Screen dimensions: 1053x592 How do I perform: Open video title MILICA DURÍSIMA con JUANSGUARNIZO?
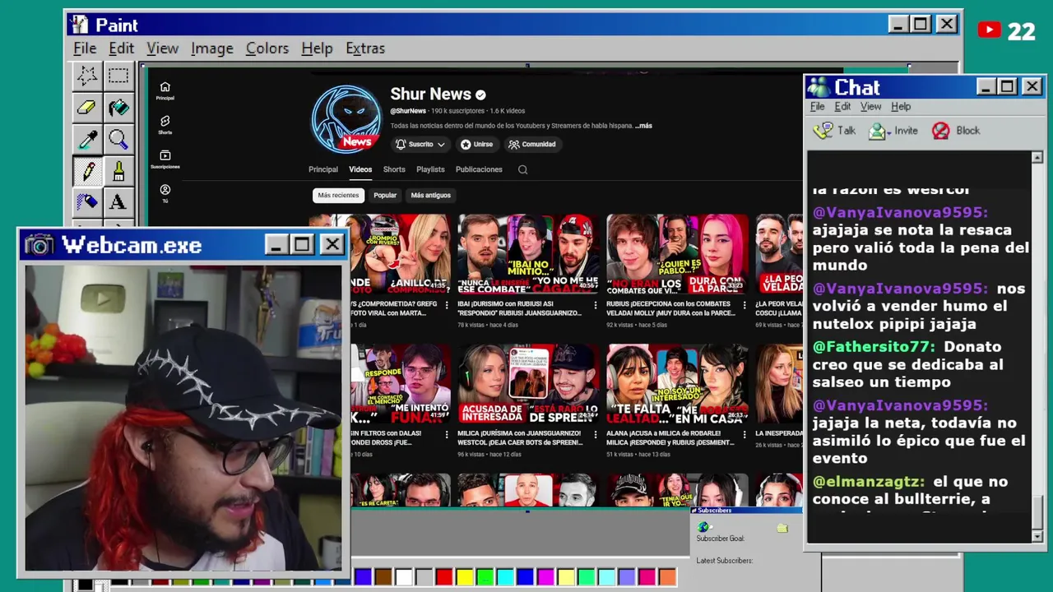tap(521, 437)
